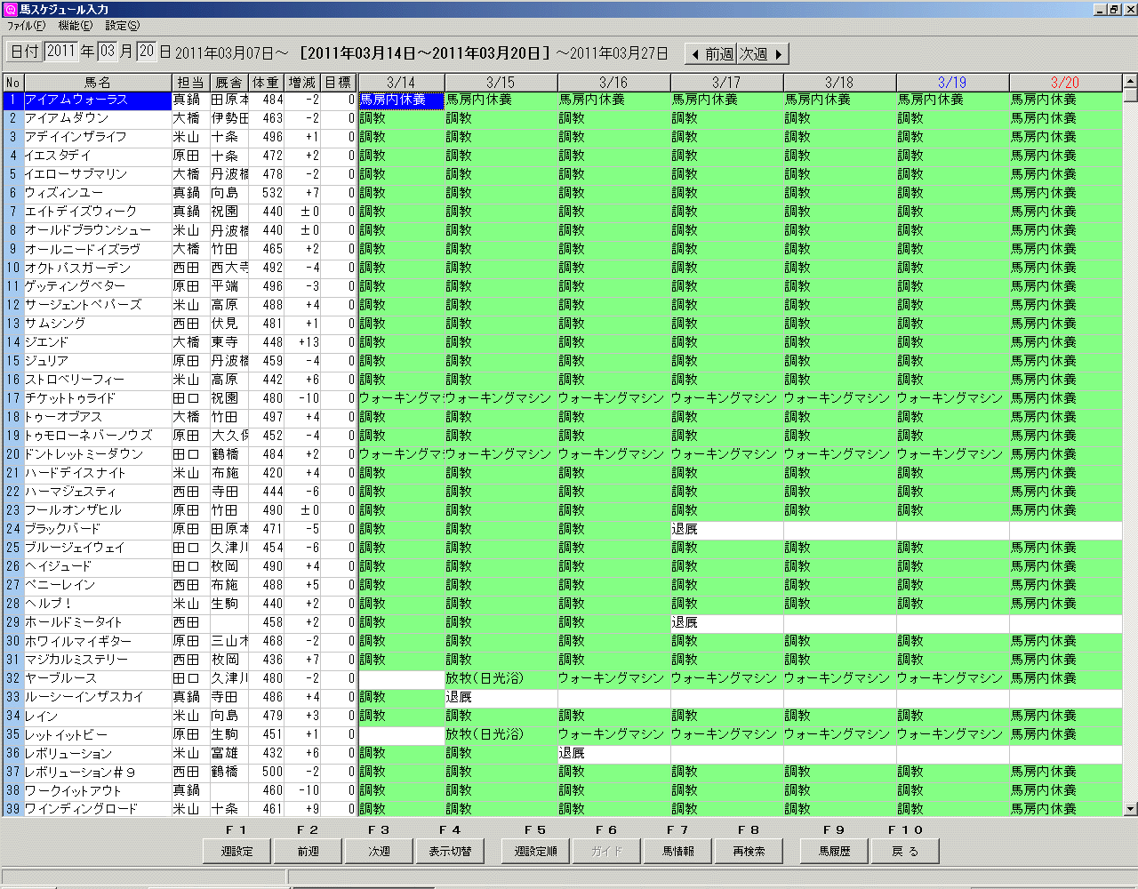Click the 週設定 F1 button
Image resolution: width=1138 pixels, height=889 pixels.
pos(236,851)
